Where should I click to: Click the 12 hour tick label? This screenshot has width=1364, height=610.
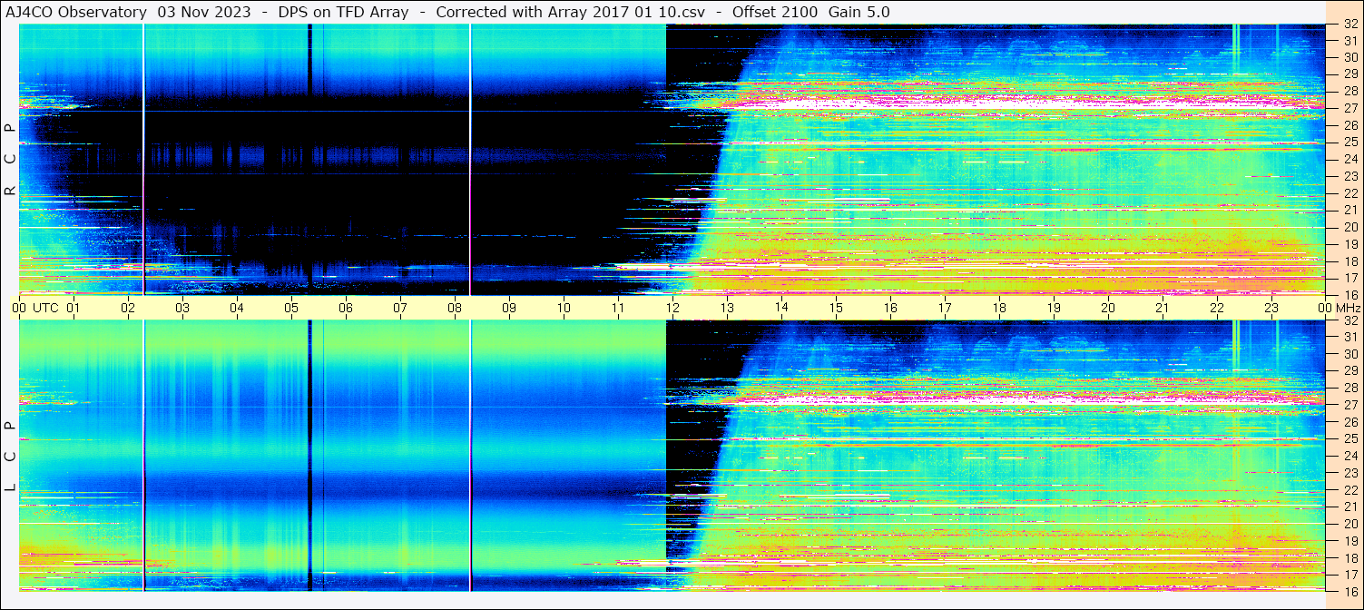[x=672, y=308]
